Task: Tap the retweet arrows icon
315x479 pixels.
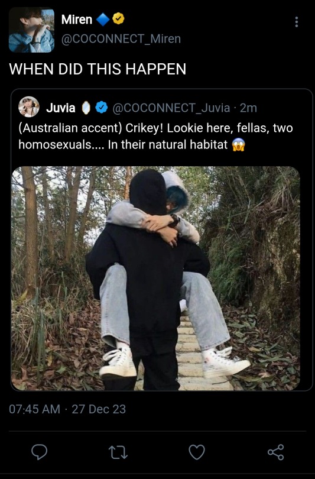Action: (x=118, y=452)
